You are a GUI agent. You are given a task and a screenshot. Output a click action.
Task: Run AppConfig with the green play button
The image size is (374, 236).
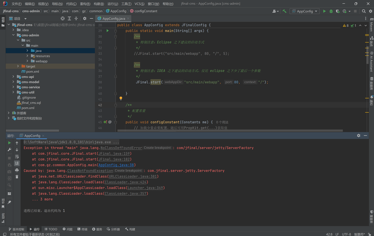[x=325, y=10]
